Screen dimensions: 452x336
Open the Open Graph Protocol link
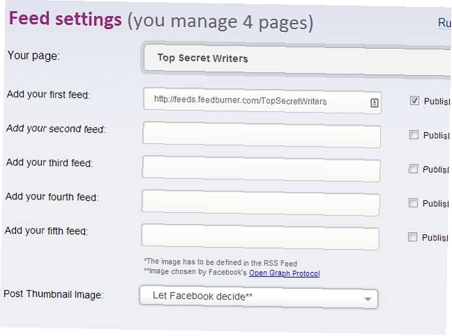[x=284, y=273]
